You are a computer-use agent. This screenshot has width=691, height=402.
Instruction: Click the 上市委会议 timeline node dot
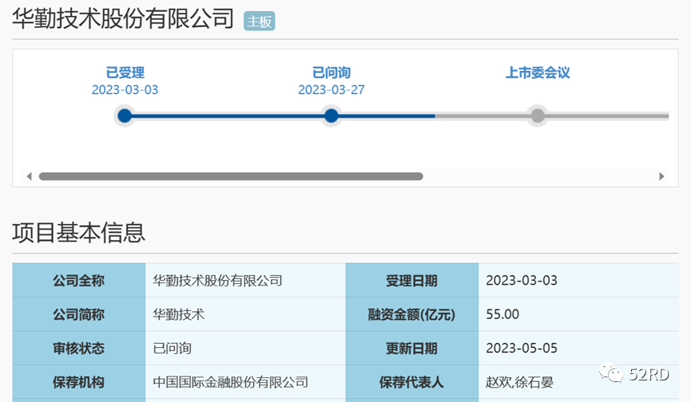click(537, 116)
